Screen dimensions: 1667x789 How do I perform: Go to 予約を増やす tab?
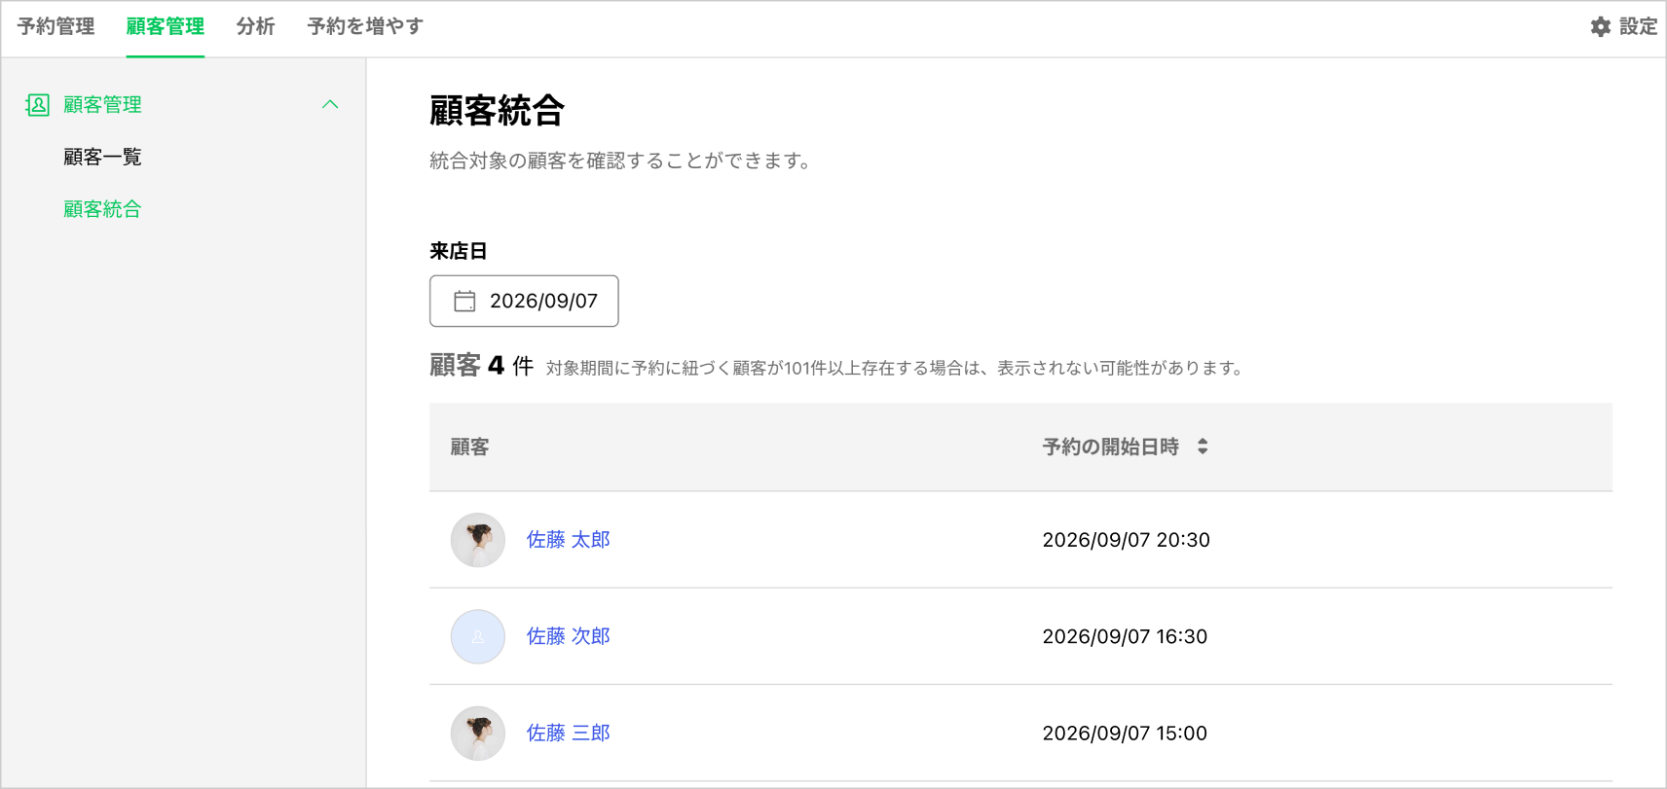365,27
